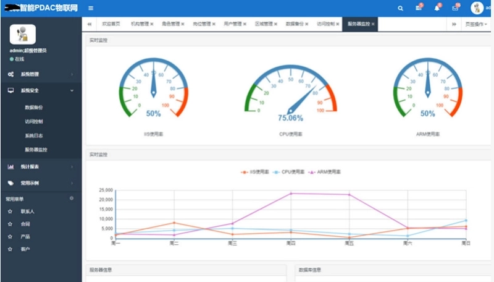Expand the 统计报表 menu
The image size is (494, 282).
point(41,166)
